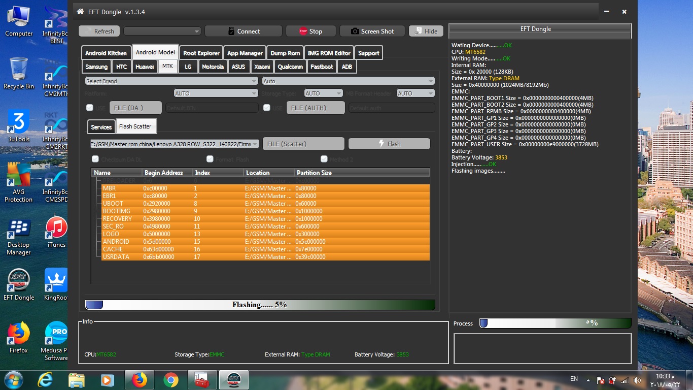Open Windows Media Player from taskbar
This screenshot has width=693, height=390.
[x=107, y=379]
